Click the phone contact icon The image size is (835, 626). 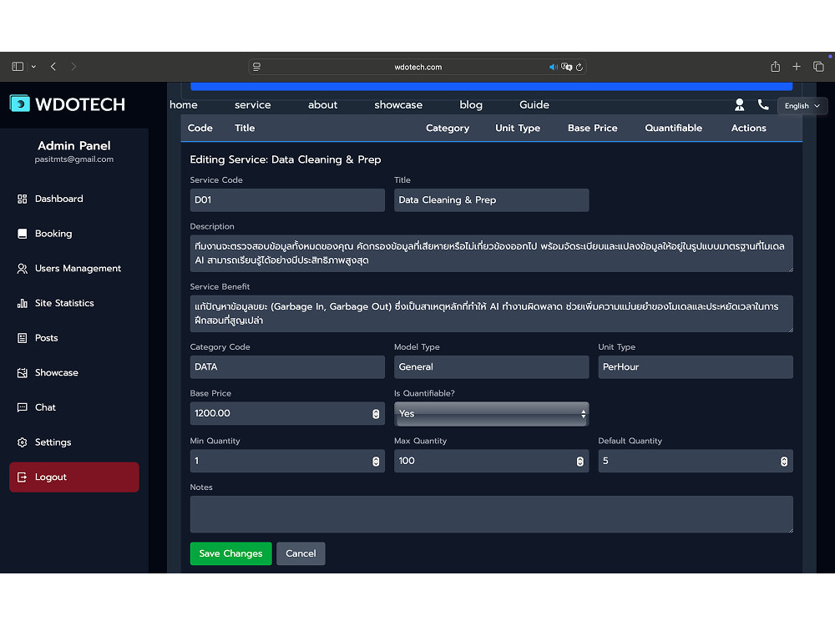(763, 105)
